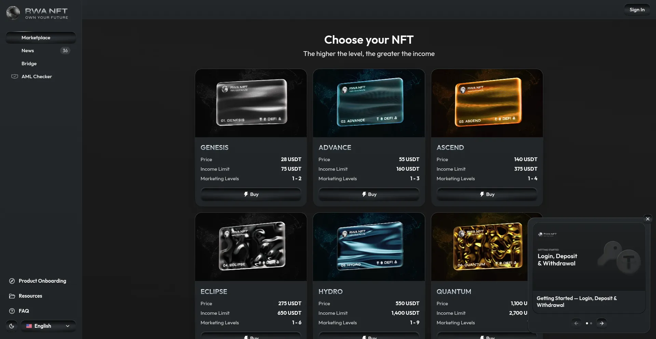Click the ASCEND card image
656x339 pixels.
(487, 103)
